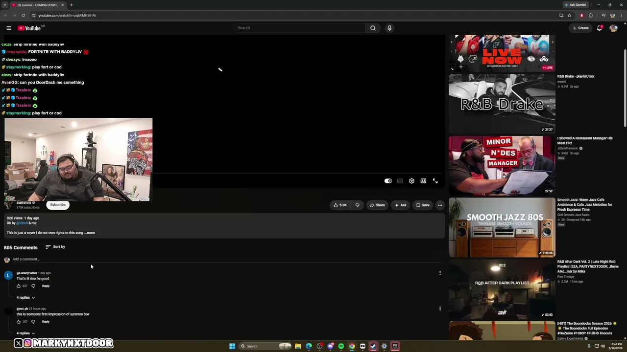Dislike the 'first impression of summrs' comment
Image resolution: width=627 pixels, height=352 pixels.
point(33,322)
